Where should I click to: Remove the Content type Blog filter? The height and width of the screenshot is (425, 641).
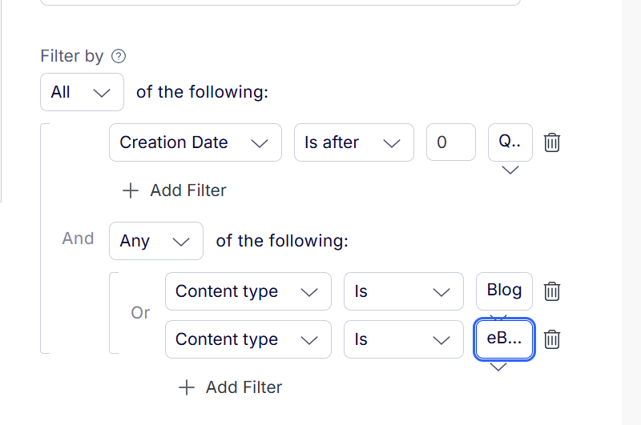tap(551, 291)
